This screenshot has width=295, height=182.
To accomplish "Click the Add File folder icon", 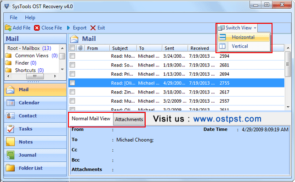I will (8, 28).
